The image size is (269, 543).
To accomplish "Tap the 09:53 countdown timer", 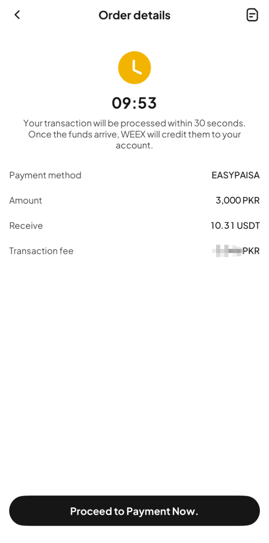I will pos(134,103).
